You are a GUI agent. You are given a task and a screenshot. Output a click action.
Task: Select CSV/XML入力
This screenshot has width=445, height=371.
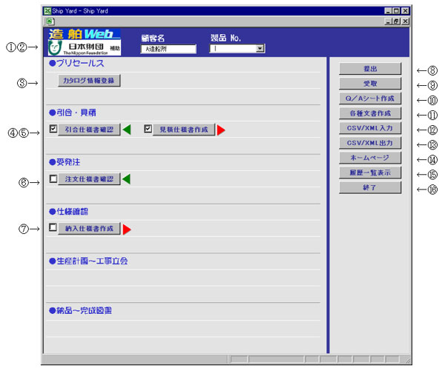coord(370,128)
